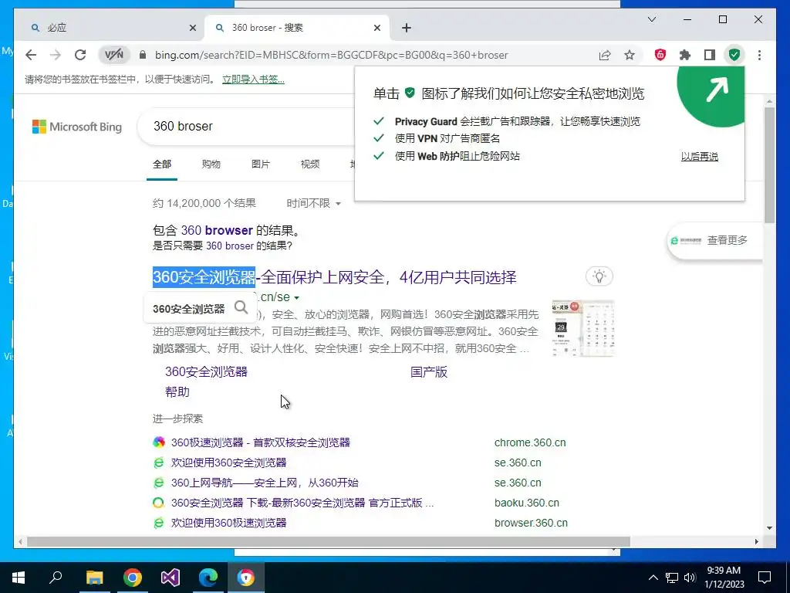This screenshot has height=593, width=790.
Task: Show hidden system tray icons
Action: (x=653, y=578)
